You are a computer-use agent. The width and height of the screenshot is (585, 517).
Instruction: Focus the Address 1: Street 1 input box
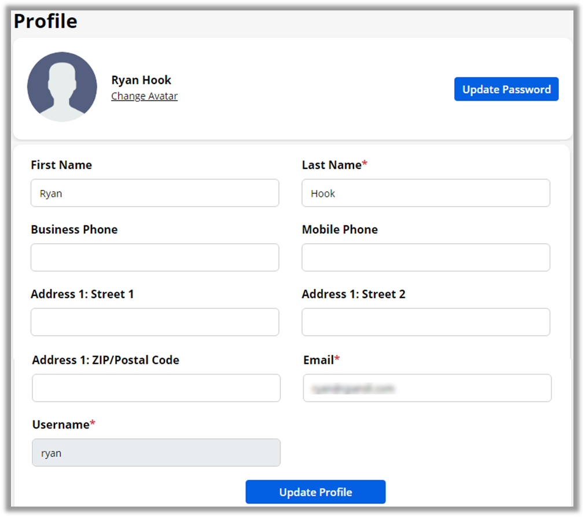[x=154, y=322]
